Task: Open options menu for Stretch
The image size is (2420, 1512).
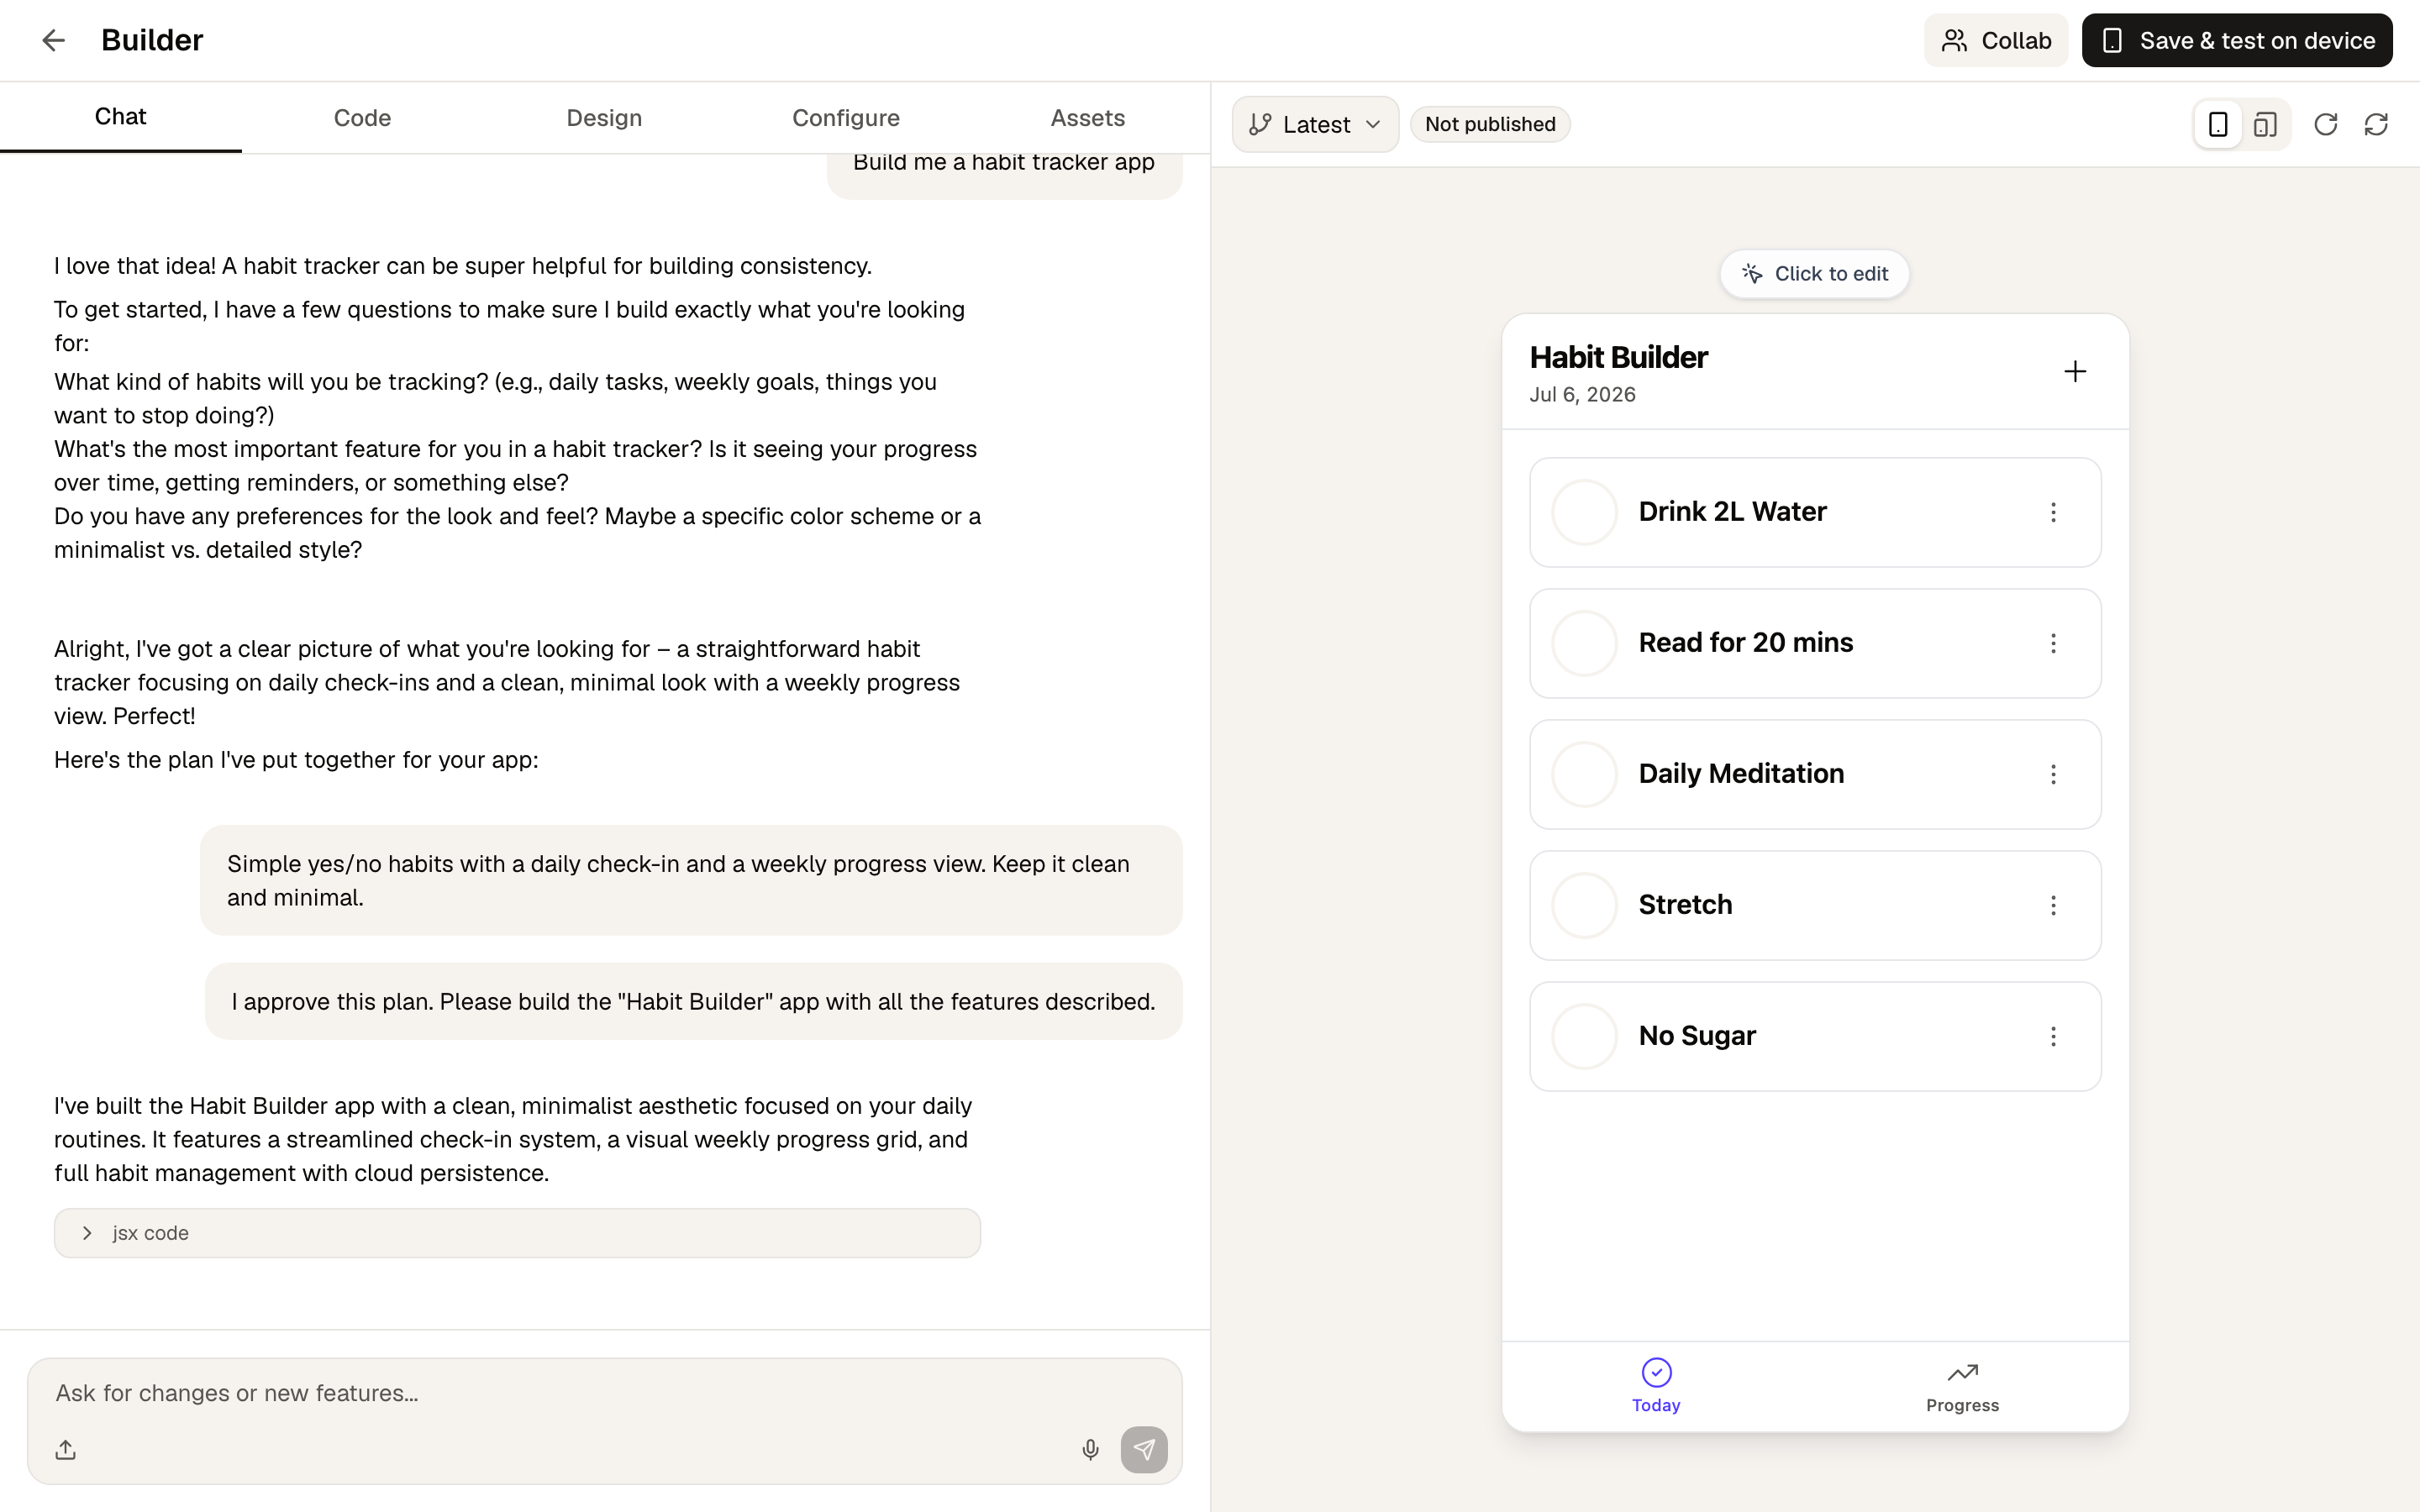Action: click(x=2053, y=905)
